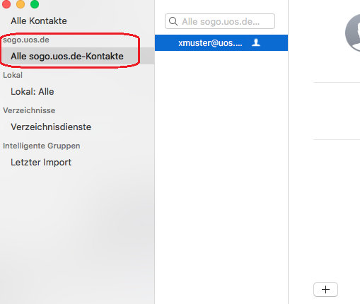Click the blank sidebar area below Letzter Import
Viewport: 360px width, 304px height.
tap(77, 235)
